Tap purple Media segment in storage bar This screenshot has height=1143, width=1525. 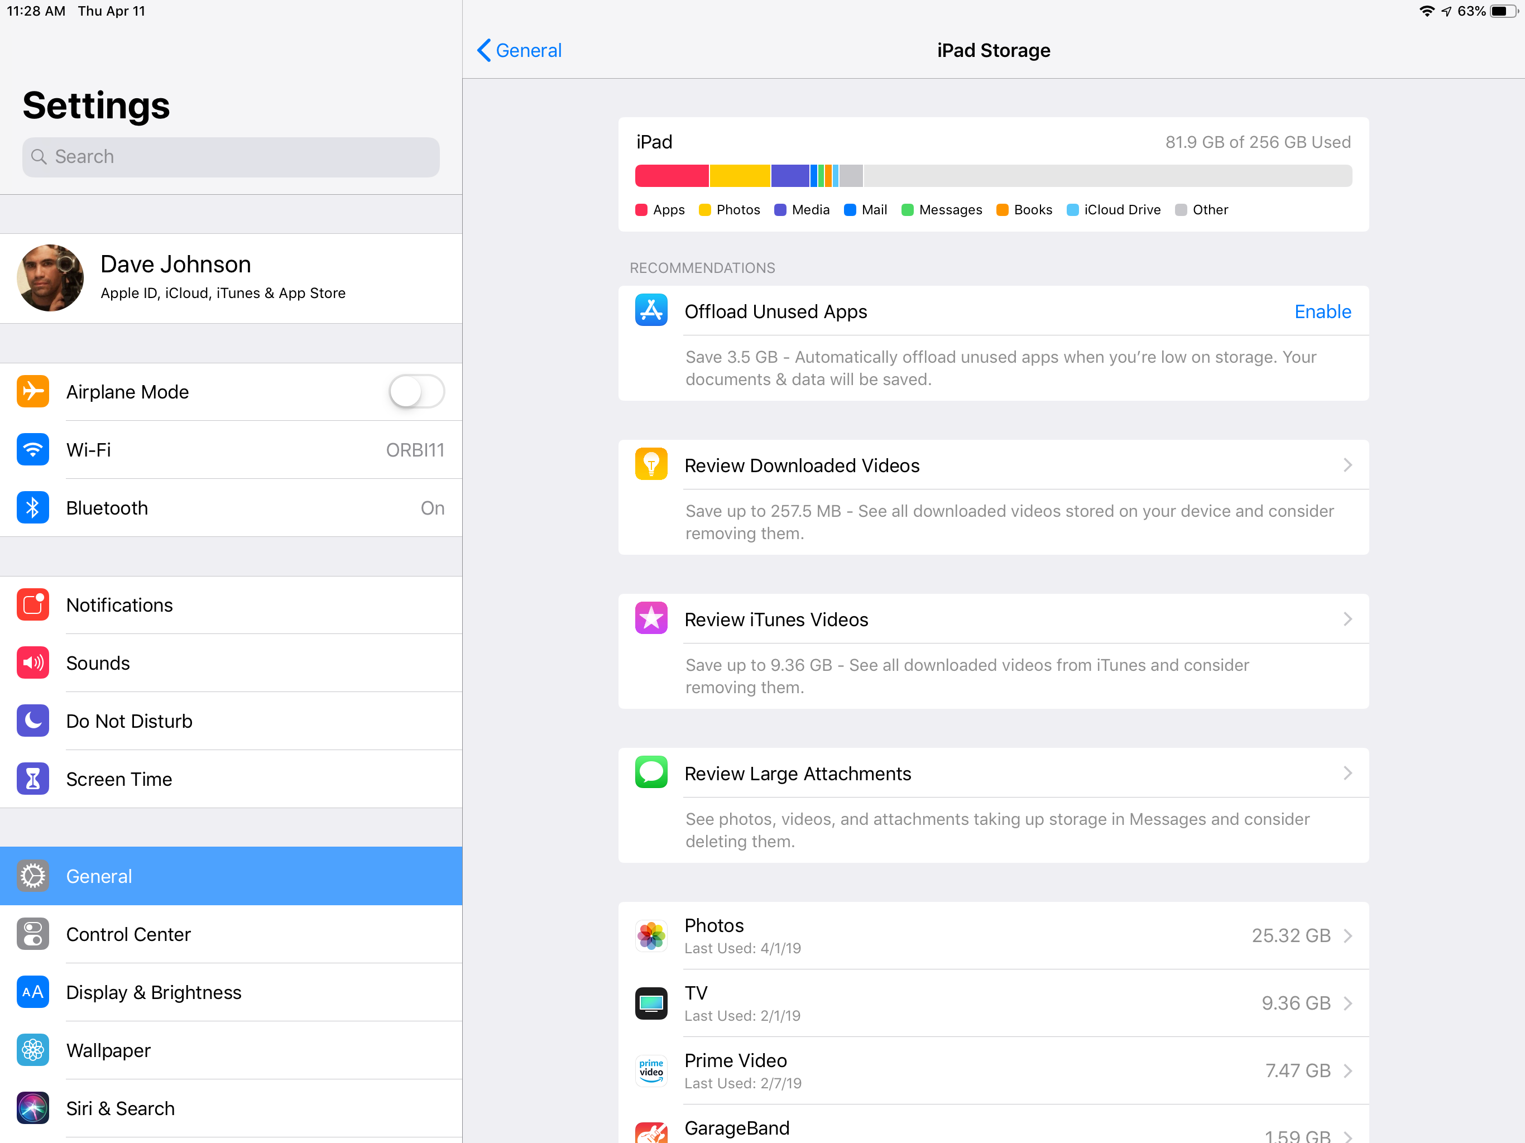790,176
